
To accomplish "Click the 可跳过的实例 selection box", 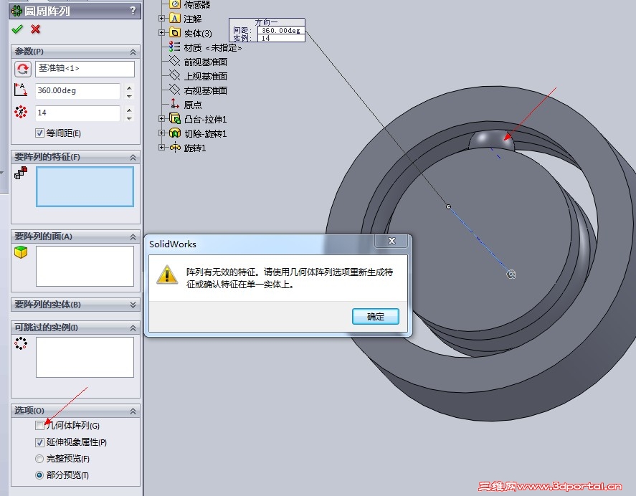I will coord(85,357).
